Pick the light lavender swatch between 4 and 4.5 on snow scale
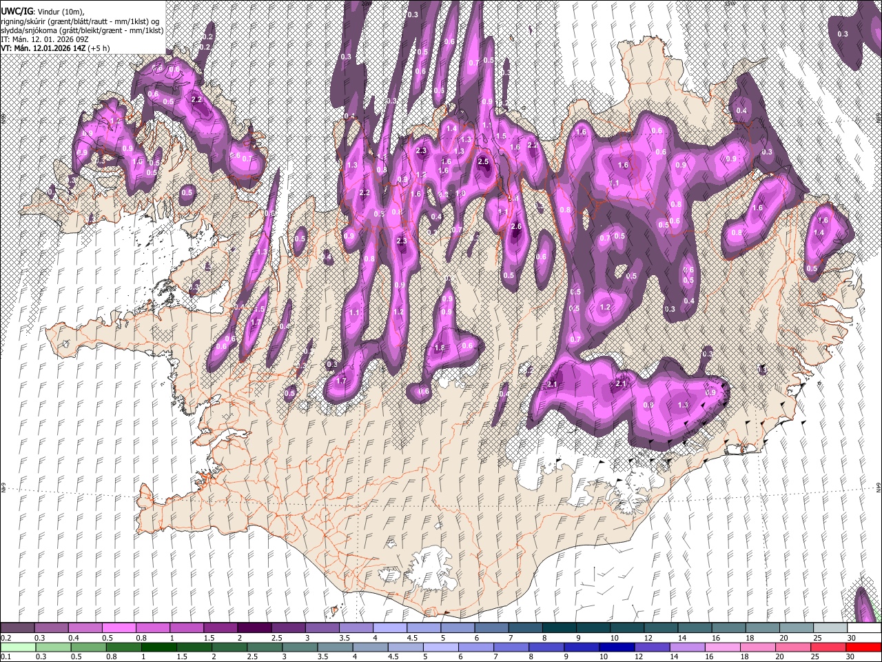This screenshot has width=882, height=662. click(389, 628)
